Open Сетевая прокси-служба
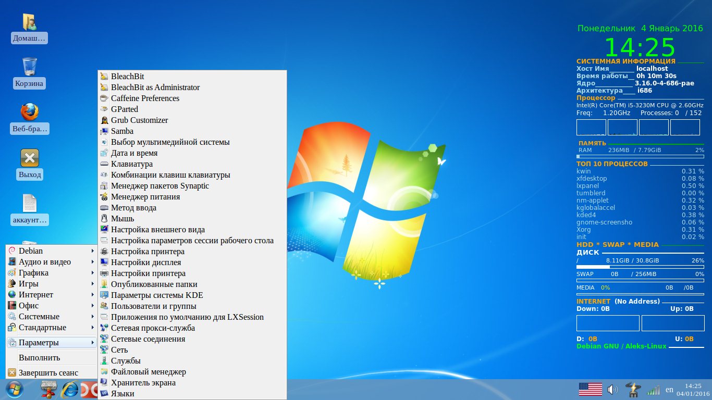712x400 pixels. coord(192,328)
